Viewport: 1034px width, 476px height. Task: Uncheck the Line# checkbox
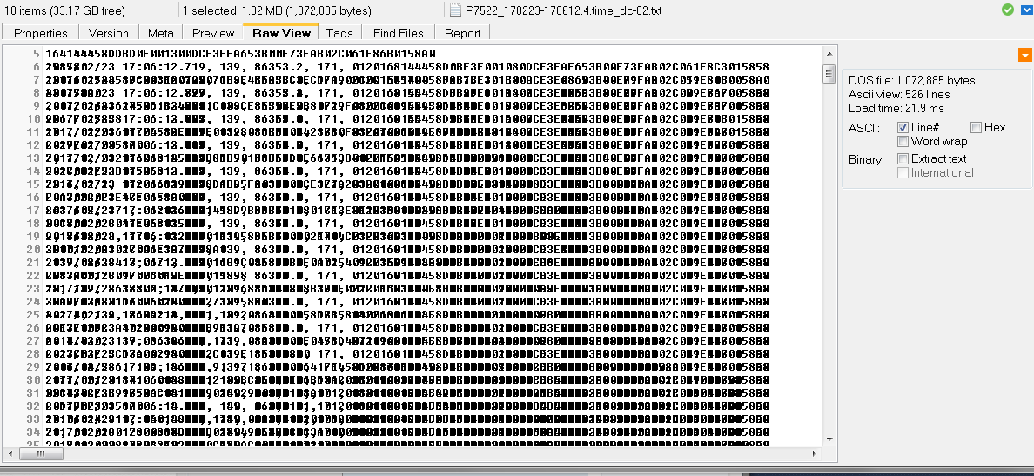click(x=903, y=127)
